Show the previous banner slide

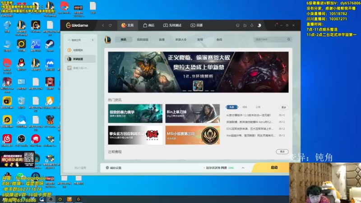113,72
